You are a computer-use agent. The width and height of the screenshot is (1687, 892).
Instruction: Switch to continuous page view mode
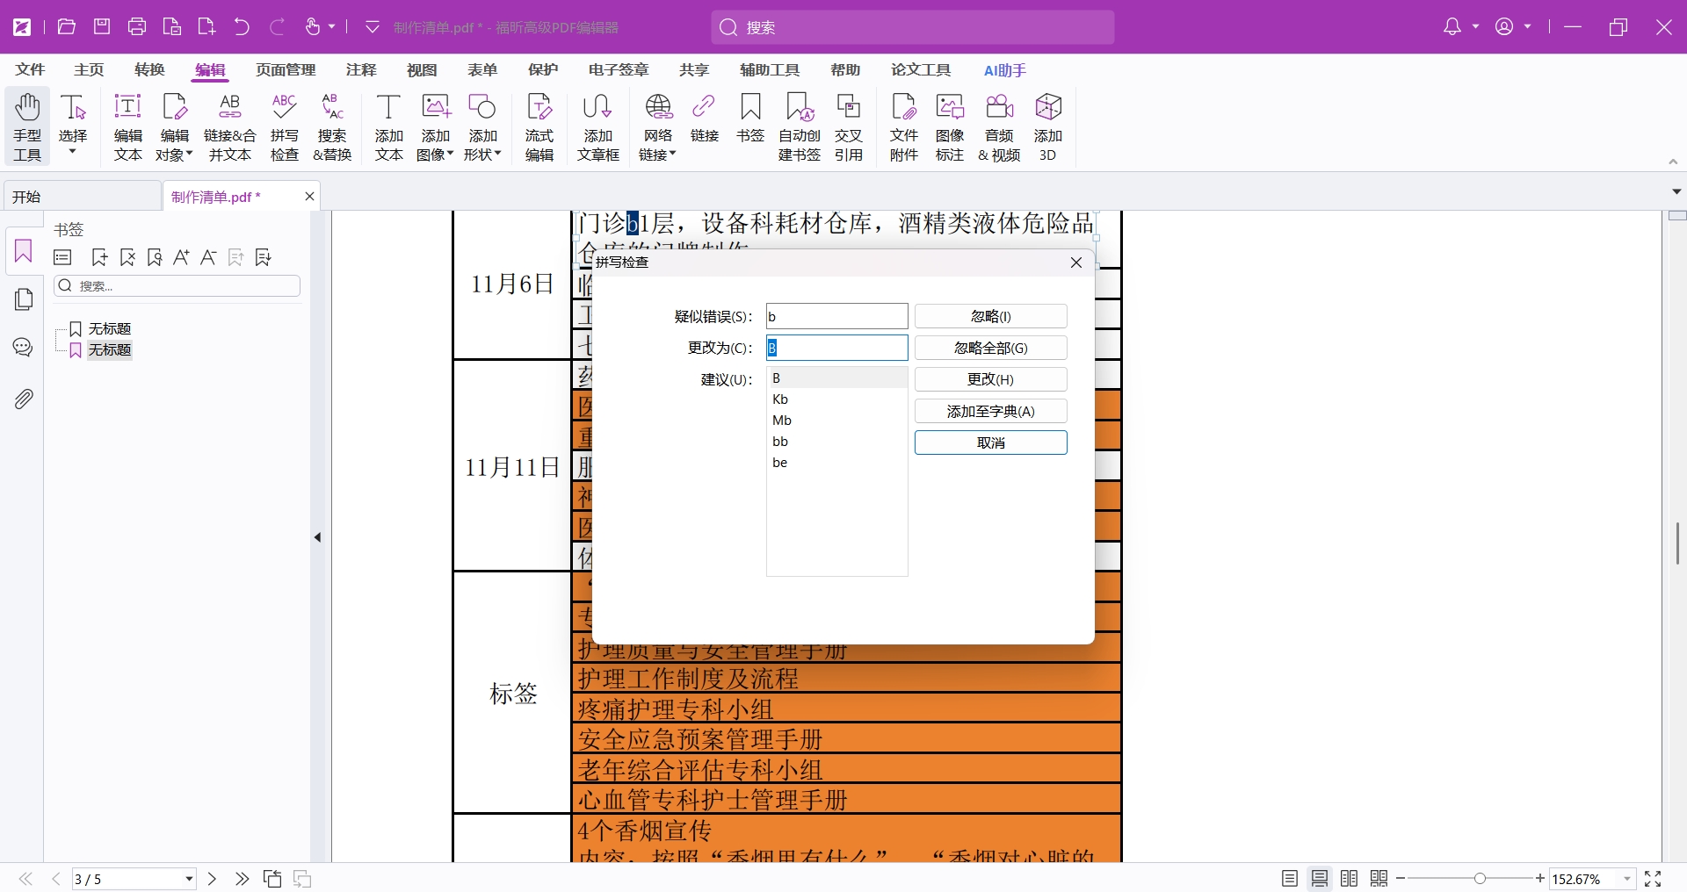[x=1319, y=879]
